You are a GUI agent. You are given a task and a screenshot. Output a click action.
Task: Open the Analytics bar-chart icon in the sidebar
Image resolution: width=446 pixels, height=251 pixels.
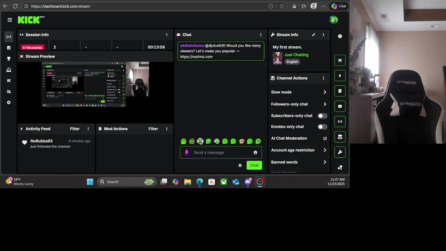(9, 48)
